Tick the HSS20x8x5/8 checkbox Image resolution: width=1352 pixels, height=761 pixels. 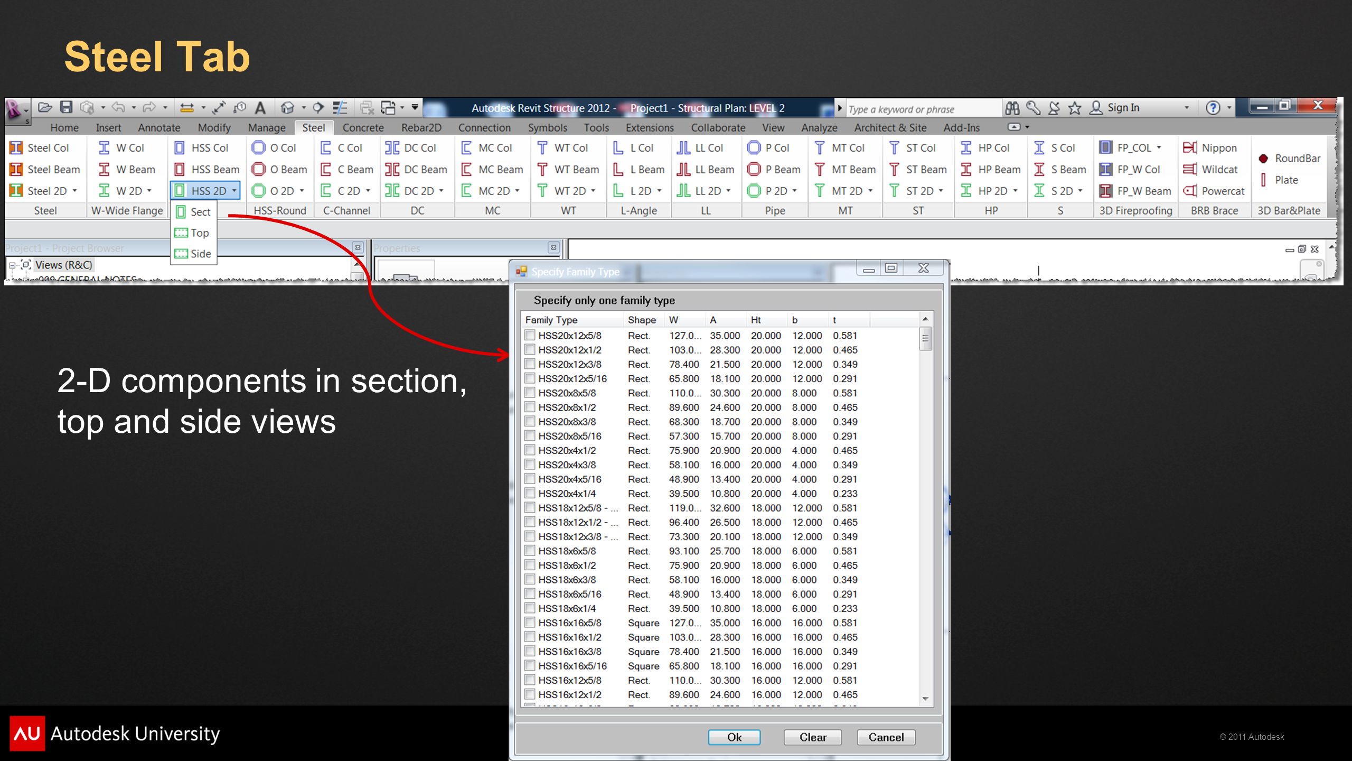[x=530, y=393]
